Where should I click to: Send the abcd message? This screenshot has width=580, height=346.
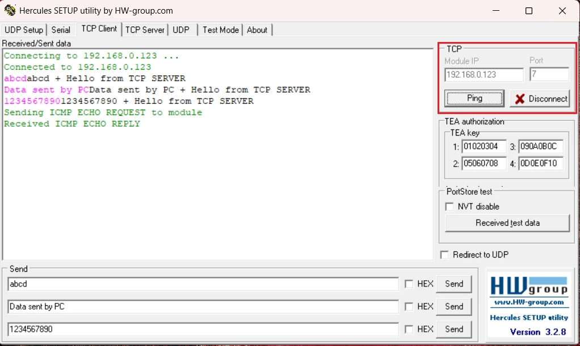coord(453,284)
